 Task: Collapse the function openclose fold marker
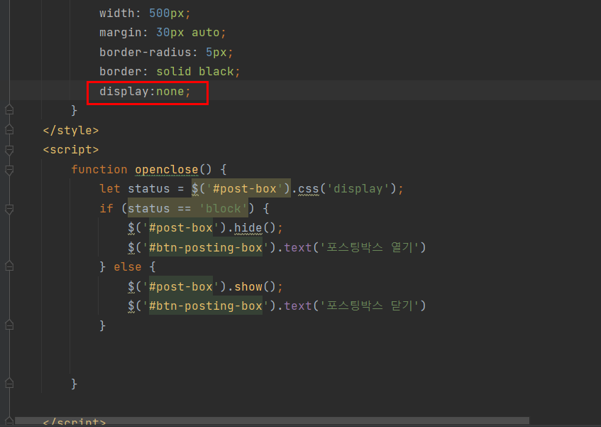click(9, 170)
